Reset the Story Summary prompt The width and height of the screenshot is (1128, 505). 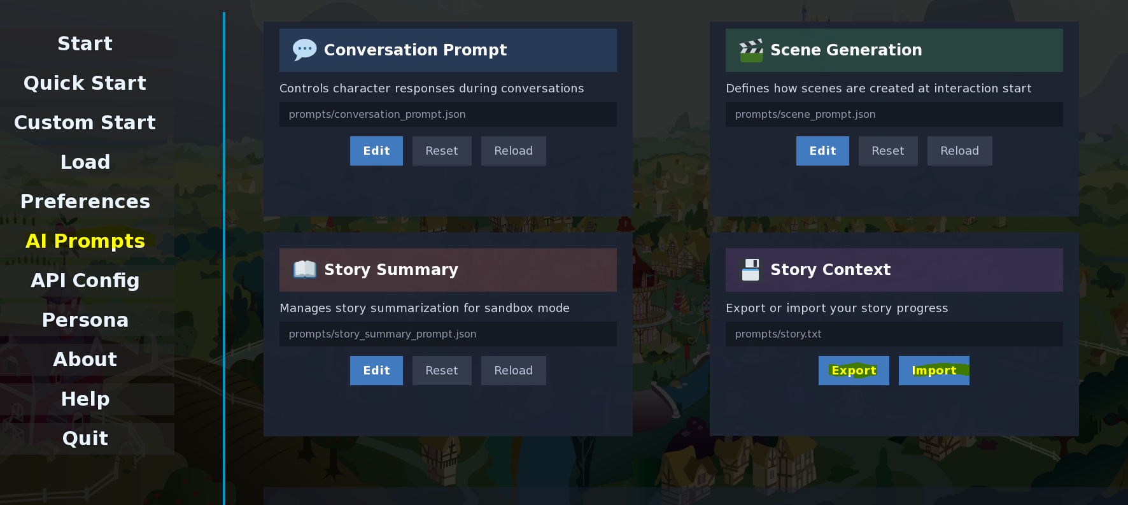pyautogui.click(x=442, y=371)
